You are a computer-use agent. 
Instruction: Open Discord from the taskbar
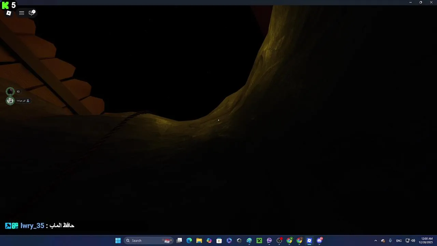click(x=319, y=241)
